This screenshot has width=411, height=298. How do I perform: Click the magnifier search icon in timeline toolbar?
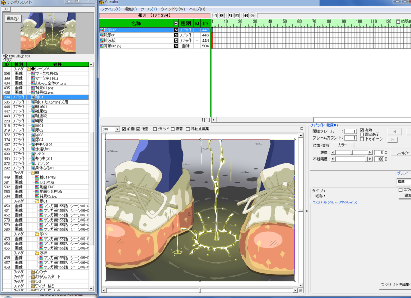point(230,16)
